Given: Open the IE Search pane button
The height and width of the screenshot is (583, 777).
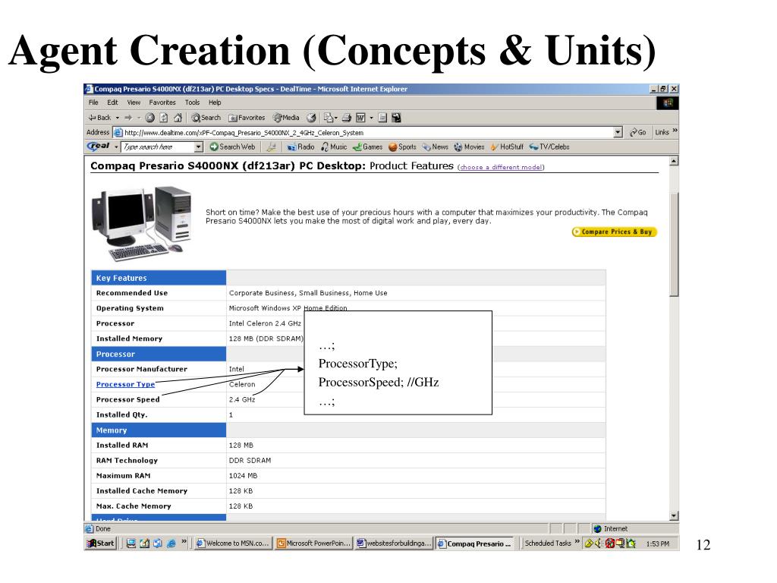Looking at the screenshot, I should [x=206, y=118].
